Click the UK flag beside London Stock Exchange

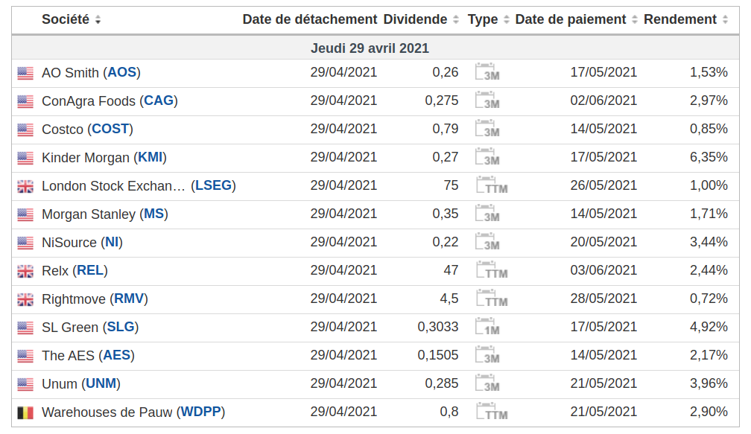[25, 186]
